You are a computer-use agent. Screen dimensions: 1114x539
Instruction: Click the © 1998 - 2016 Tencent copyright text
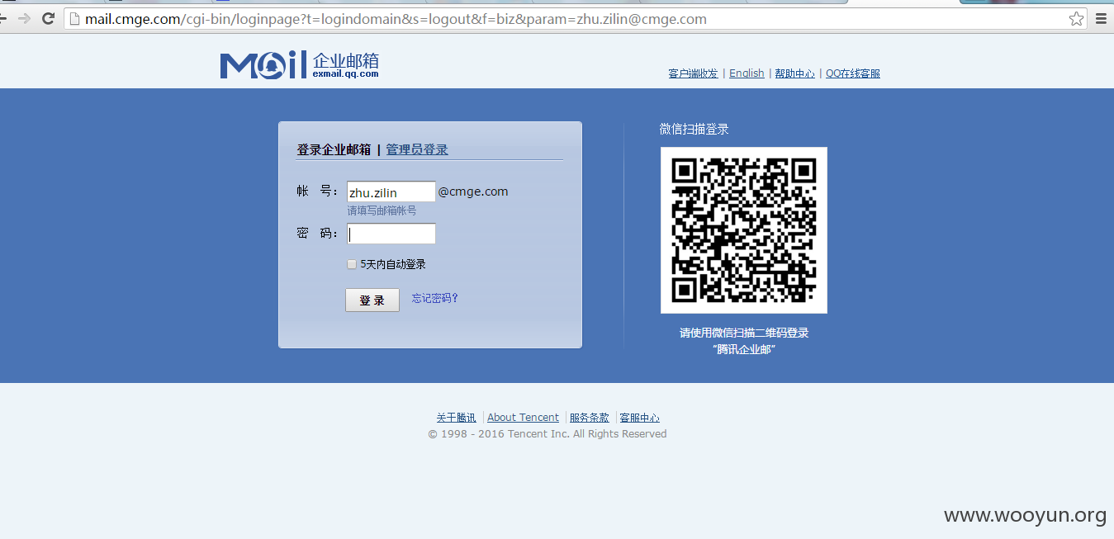click(x=548, y=434)
